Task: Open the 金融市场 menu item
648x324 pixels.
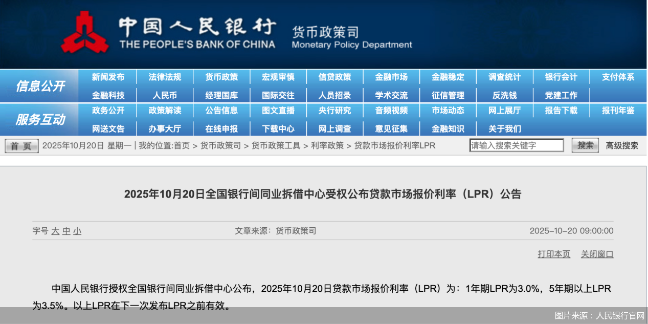Action: pos(391,77)
